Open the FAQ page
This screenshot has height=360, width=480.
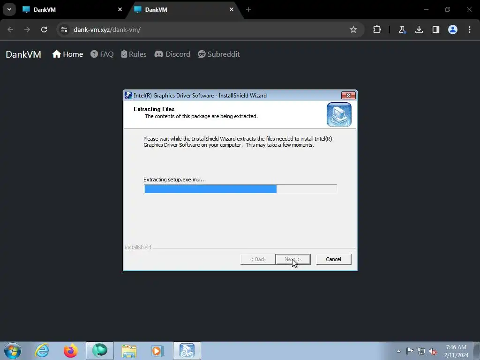(x=102, y=54)
